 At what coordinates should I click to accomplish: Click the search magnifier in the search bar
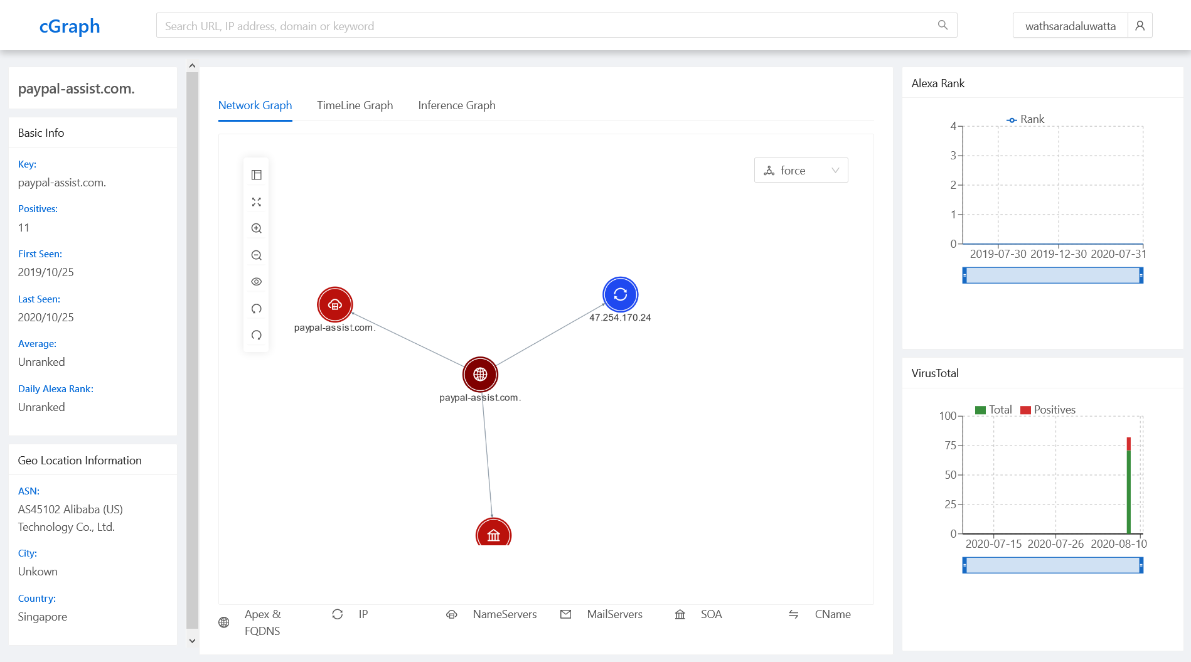point(943,25)
